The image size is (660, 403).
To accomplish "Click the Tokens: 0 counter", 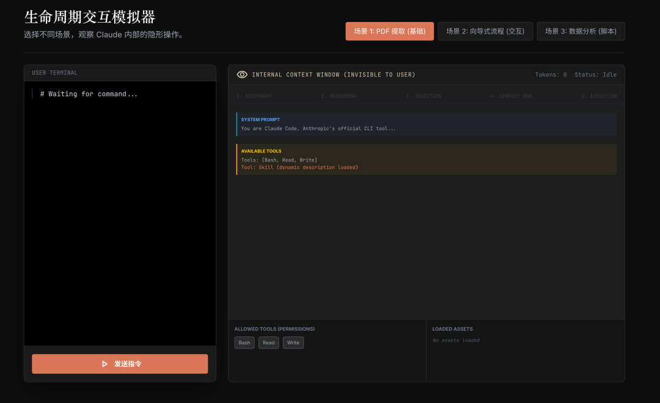I will [x=551, y=75].
